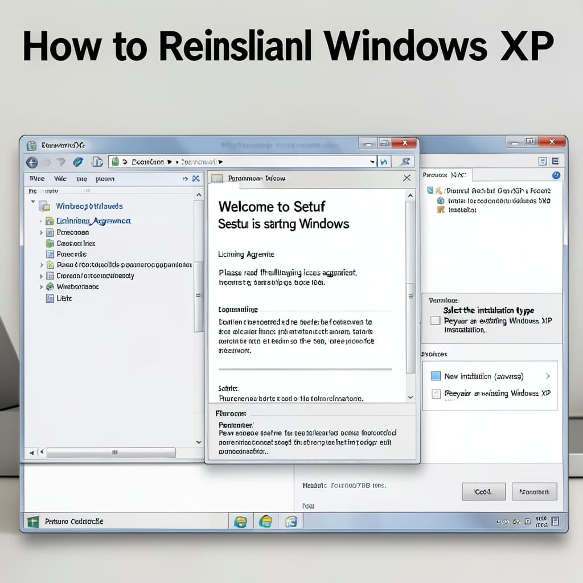
Task: Click the green Start button in taskbar
Action: 32,522
